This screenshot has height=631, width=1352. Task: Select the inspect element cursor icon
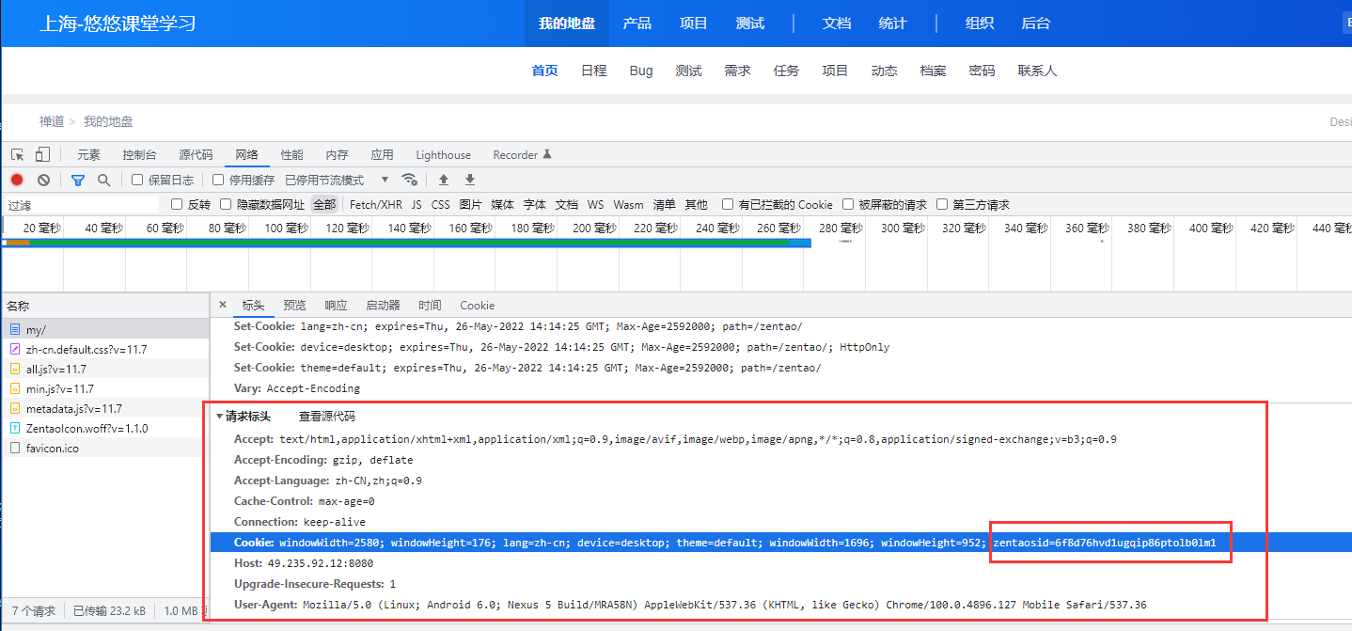(x=20, y=156)
